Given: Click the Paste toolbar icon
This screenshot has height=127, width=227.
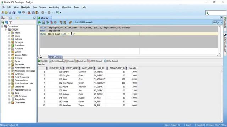Looking at the screenshot, I should pyautogui.click(x=37, y=13).
